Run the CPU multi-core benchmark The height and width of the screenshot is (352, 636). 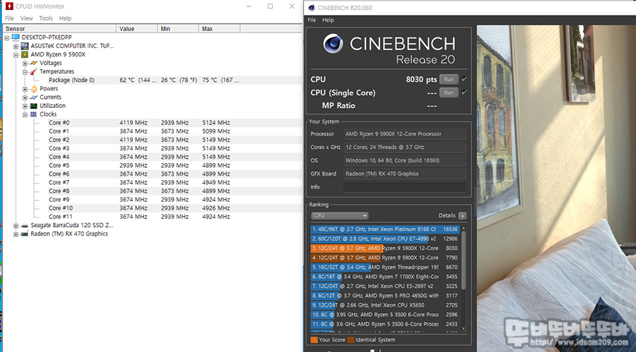point(449,80)
